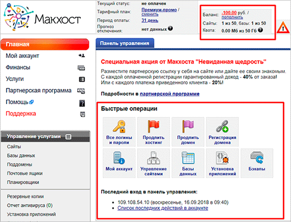Viewport: 291px width, 222px height.
Task: Open 'Бэкапы' disk icon tile
Action: (257, 163)
